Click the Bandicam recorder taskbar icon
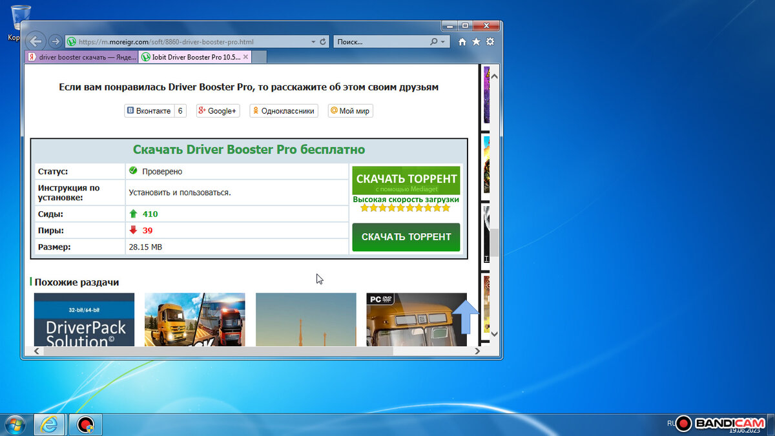Image resolution: width=775 pixels, height=436 pixels. pyautogui.click(x=85, y=424)
